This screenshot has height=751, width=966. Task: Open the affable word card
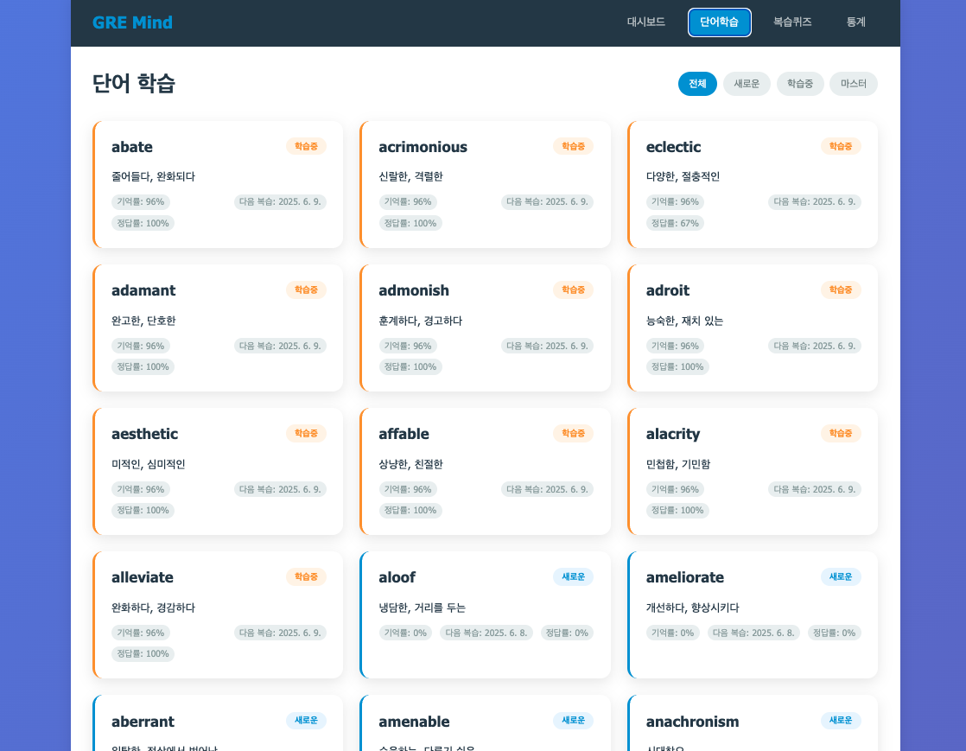point(485,471)
